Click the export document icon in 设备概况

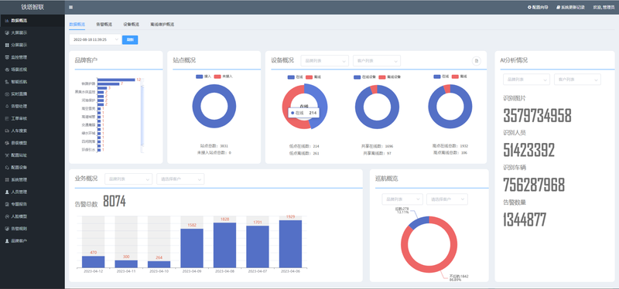pyautogui.click(x=477, y=61)
